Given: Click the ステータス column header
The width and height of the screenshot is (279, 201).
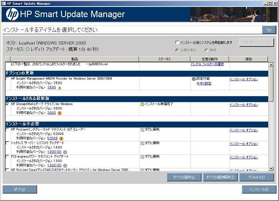Looking at the screenshot, I should point(164,59).
